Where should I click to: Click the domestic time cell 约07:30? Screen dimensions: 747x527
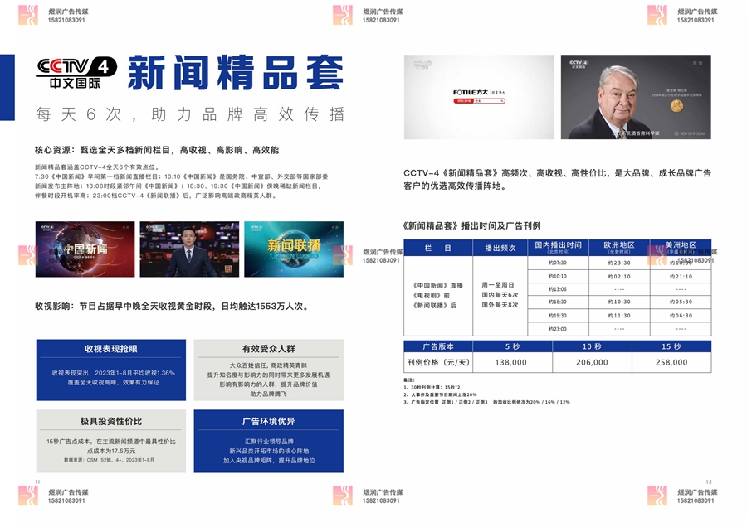point(558,263)
